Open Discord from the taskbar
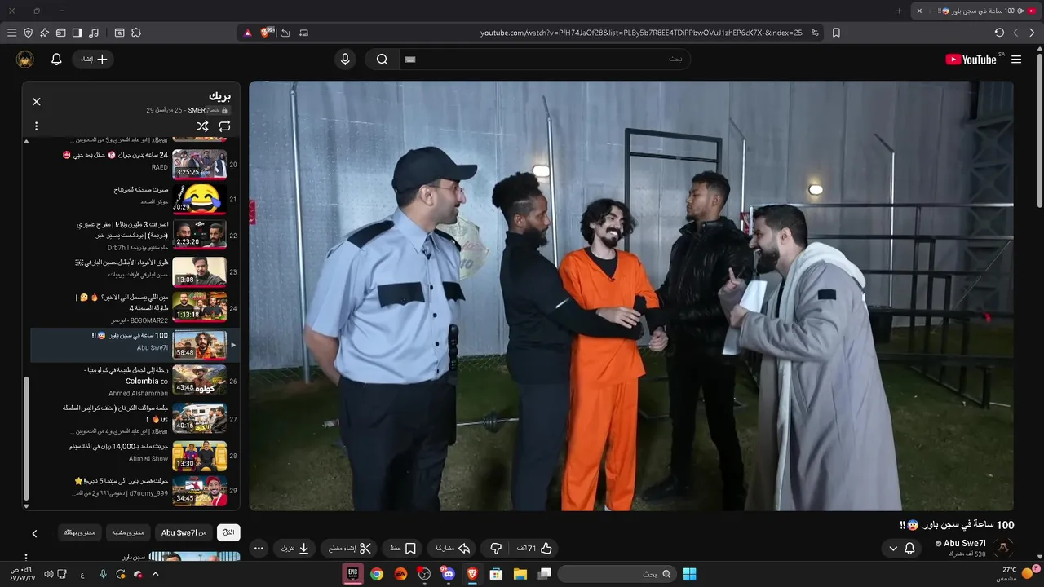The width and height of the screenshot is (1044, 587). click(448, 574)
